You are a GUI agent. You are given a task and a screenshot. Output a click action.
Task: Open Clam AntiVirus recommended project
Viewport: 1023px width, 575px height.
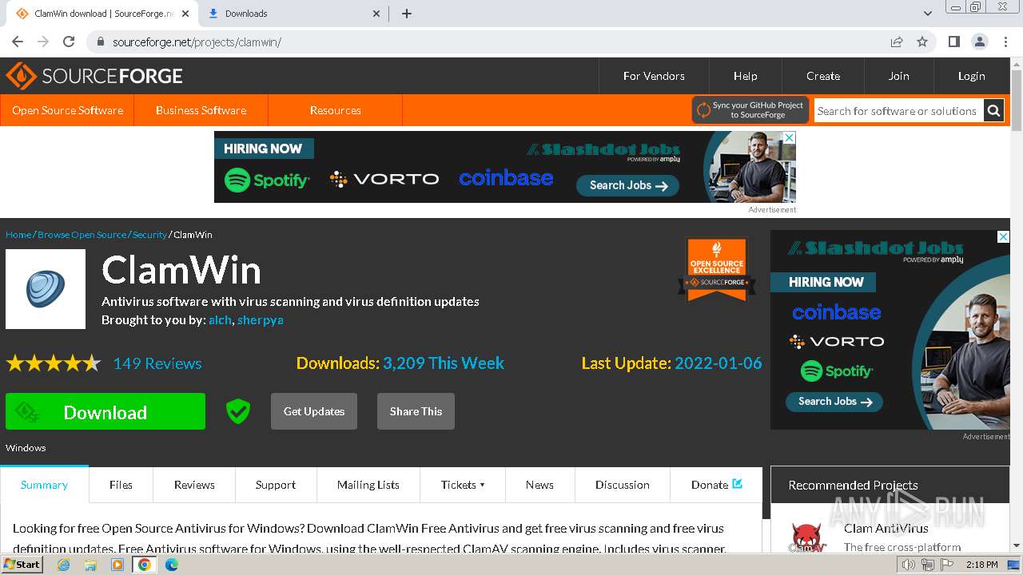coord(886,528)
